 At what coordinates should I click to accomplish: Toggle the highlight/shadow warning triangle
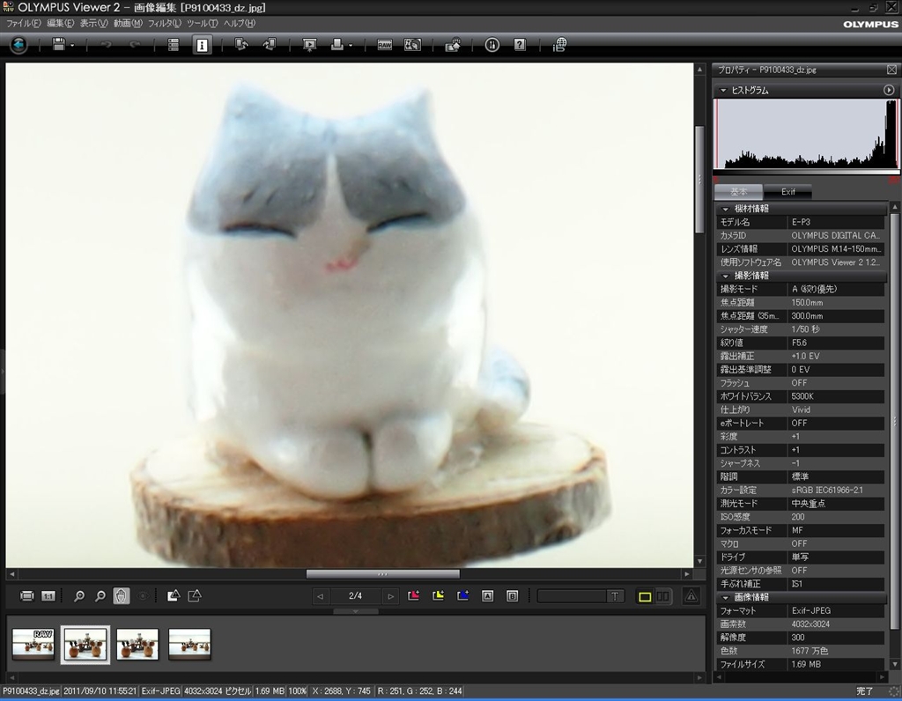tap(691, 596)
